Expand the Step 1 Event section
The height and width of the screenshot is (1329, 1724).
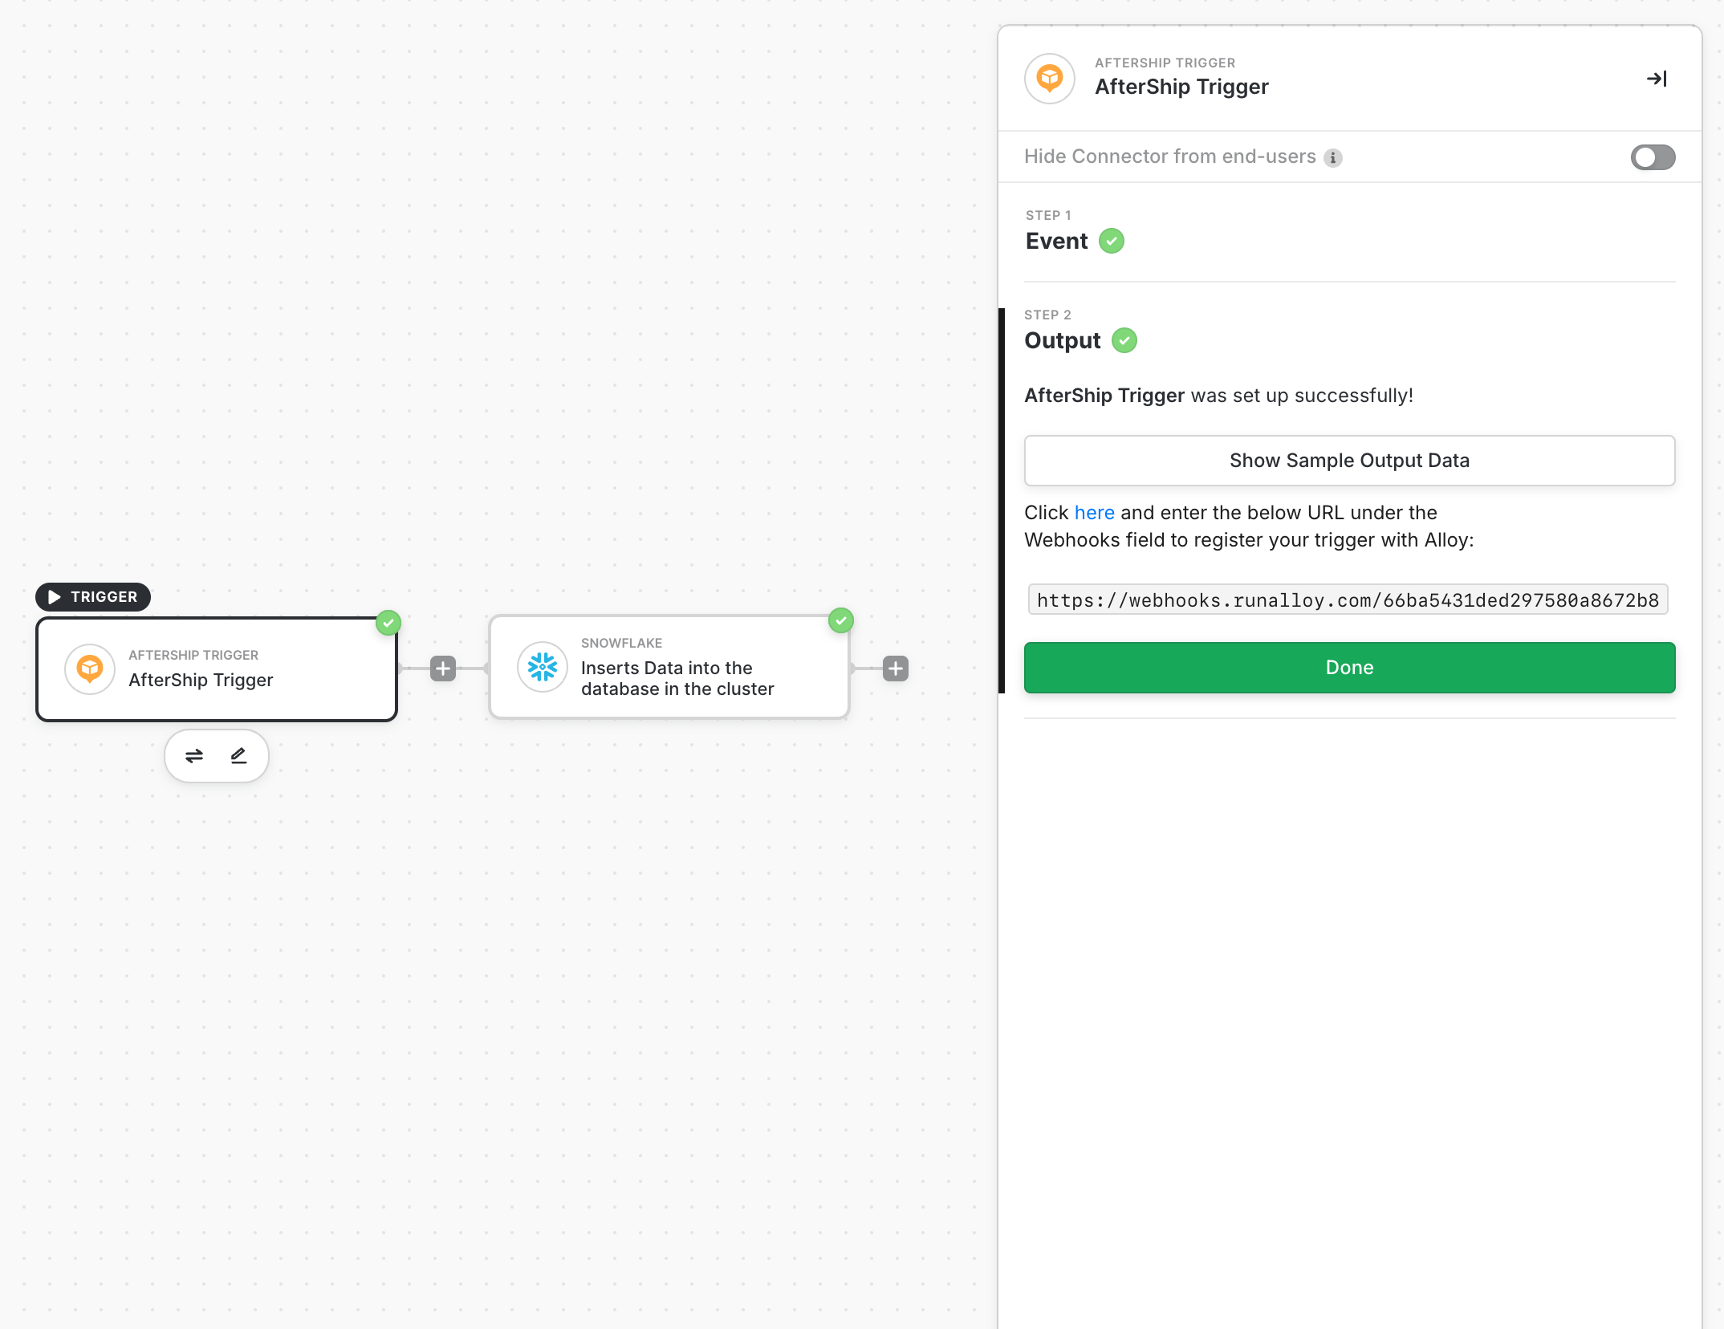(x=1056, y=241)
